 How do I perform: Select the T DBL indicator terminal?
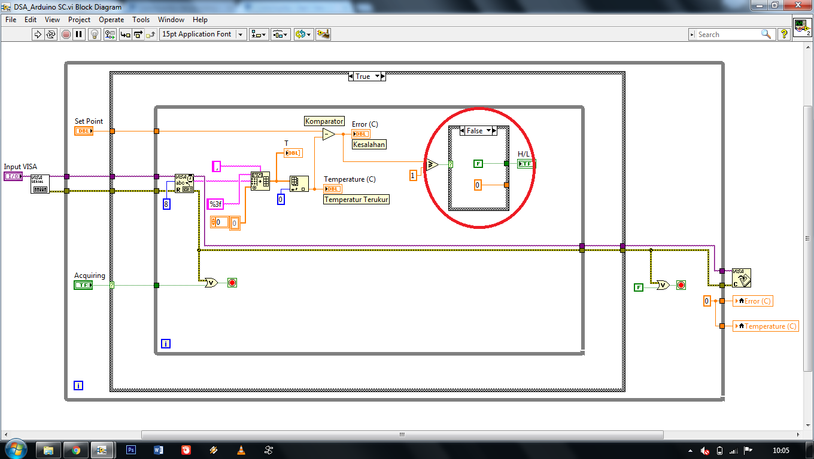[x=293, y=153]
